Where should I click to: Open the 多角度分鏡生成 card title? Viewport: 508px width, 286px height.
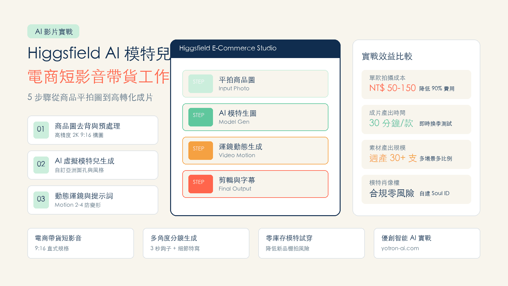coord(174,238)
